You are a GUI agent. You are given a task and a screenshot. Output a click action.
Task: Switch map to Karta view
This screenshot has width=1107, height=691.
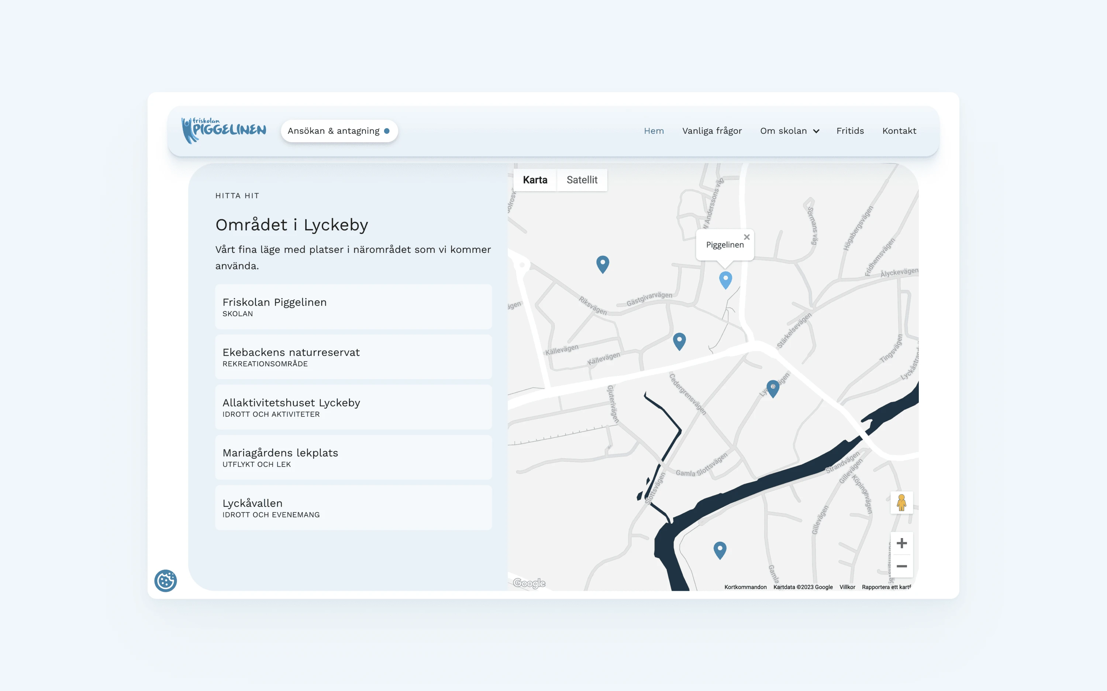tap(535, 180)
